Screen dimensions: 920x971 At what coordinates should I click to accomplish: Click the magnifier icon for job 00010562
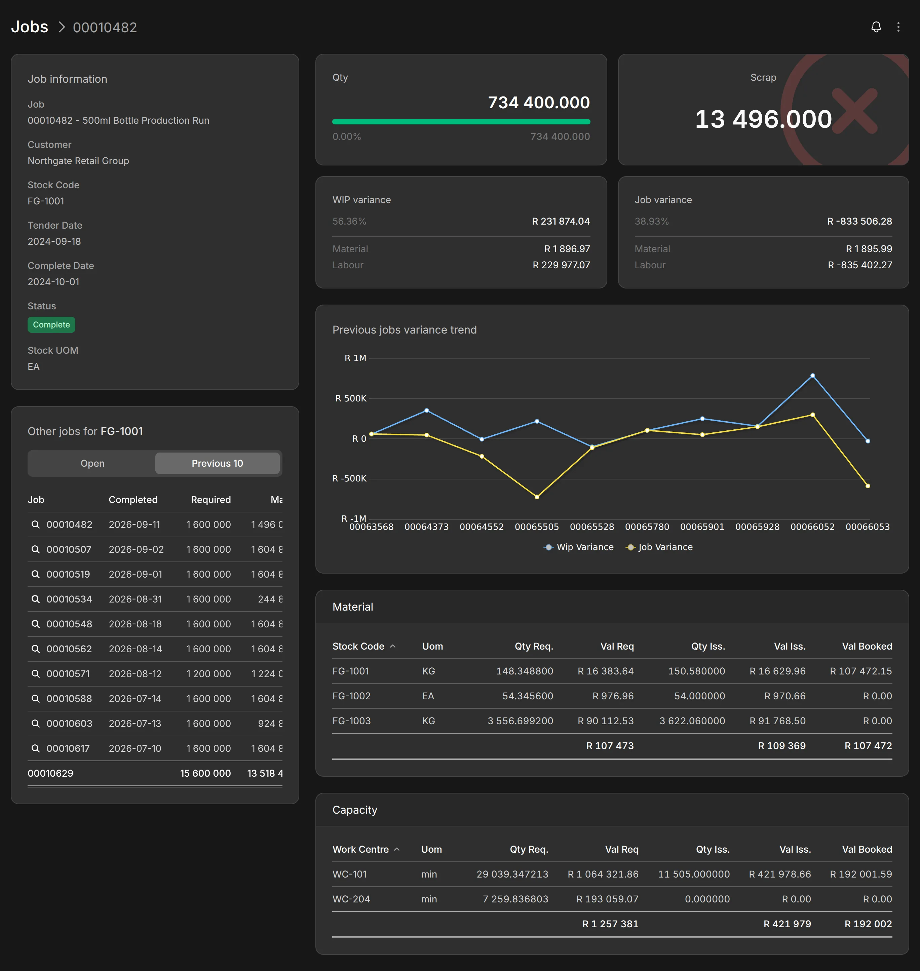[x=35, y=649]
